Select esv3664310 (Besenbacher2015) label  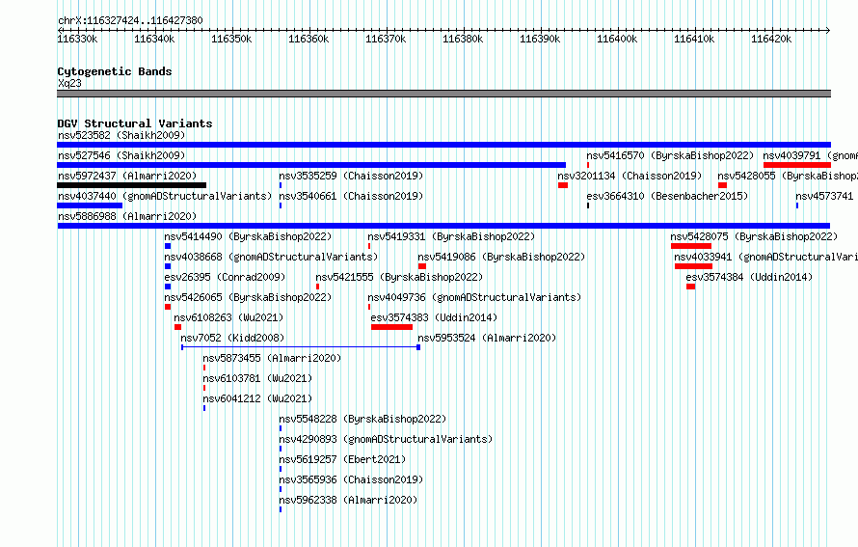pyautogui.click(x=667, y=196)
